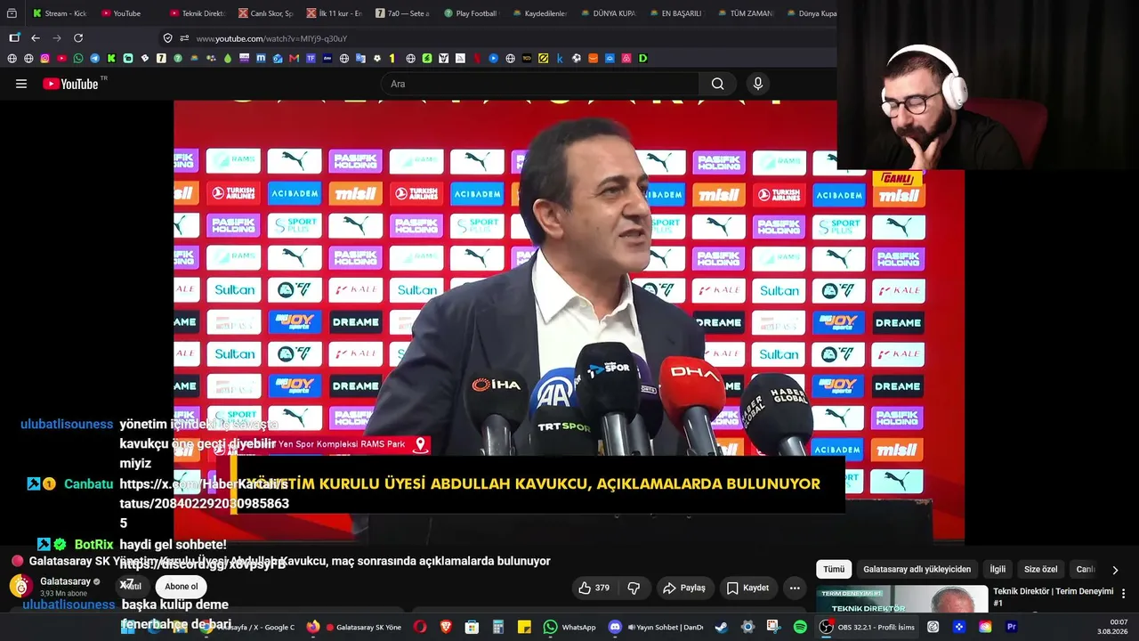Open the browser tab list icon
Viewport: 1139px width, 641px height.
12,13
